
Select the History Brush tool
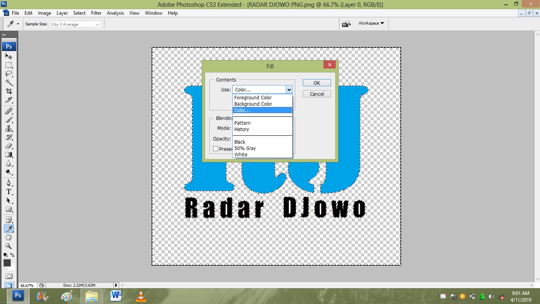pos(9,137)
